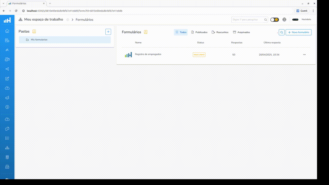The height and width of the screenshot is (185, 329).
Task: Click the workspace hierarchy icon in breadcrumb
Action: click(20, 20)
